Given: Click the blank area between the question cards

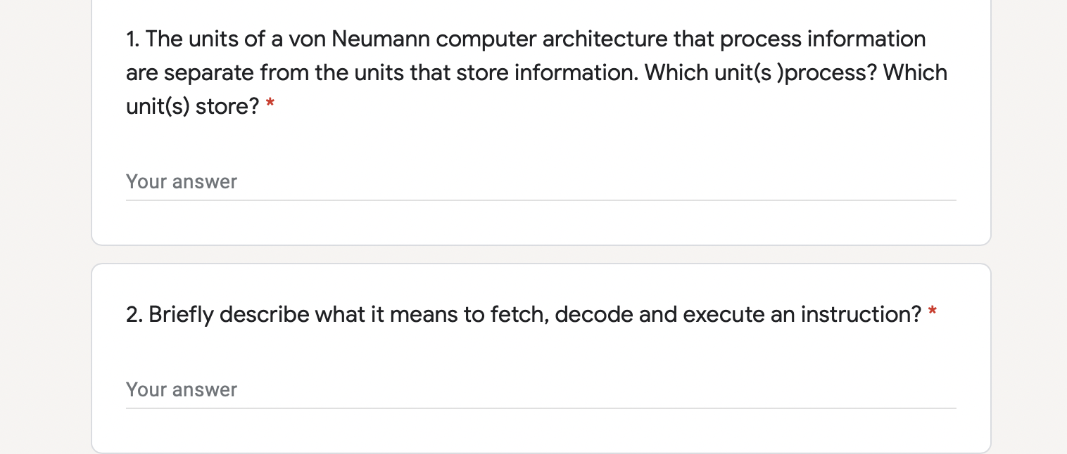Looking at the screenshot, I should click(542, 254).
